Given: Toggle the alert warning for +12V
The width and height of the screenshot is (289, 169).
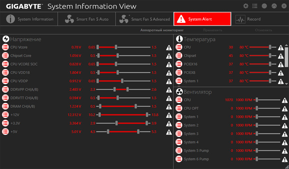Looking at the screenshot, I should (x=169, y=115).
